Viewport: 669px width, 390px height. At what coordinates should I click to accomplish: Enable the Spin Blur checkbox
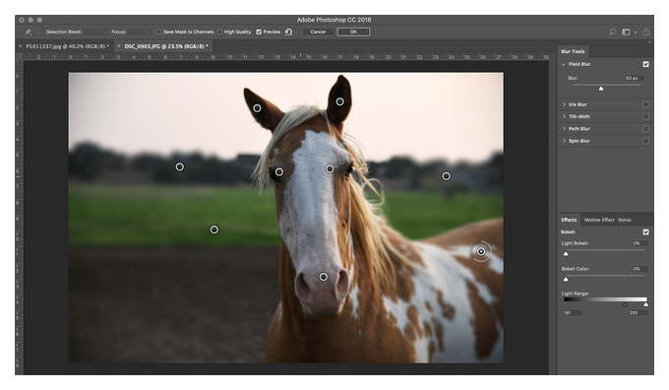coord(646,141)
